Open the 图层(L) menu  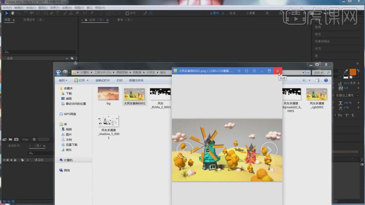click(43, 8)
